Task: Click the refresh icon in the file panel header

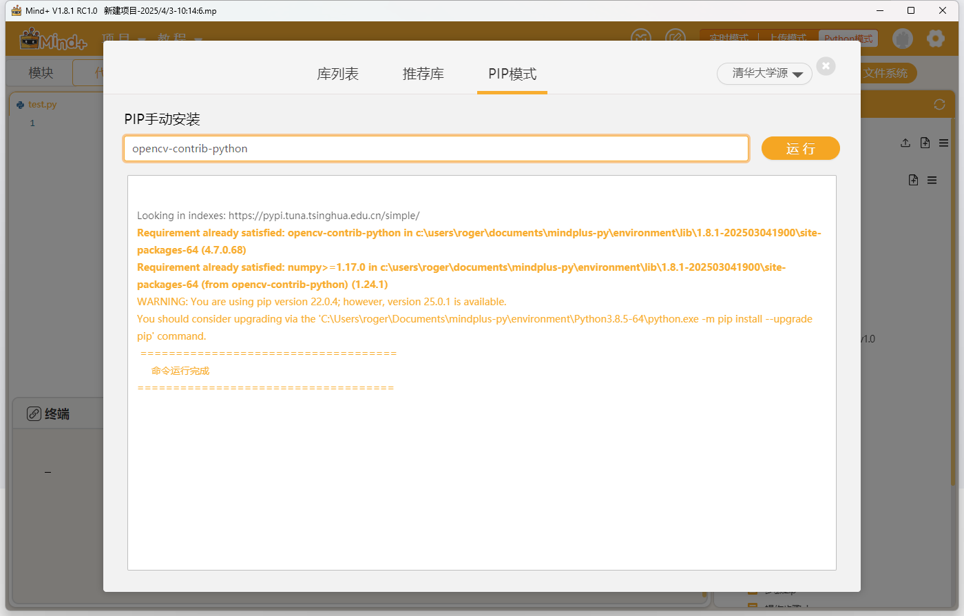Action: [939, 105]
